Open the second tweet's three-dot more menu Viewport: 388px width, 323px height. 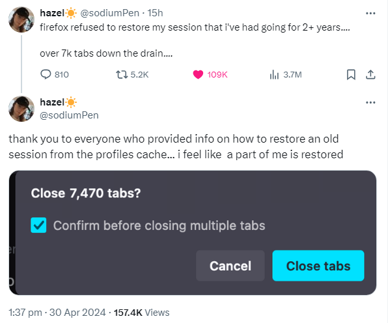370,102
